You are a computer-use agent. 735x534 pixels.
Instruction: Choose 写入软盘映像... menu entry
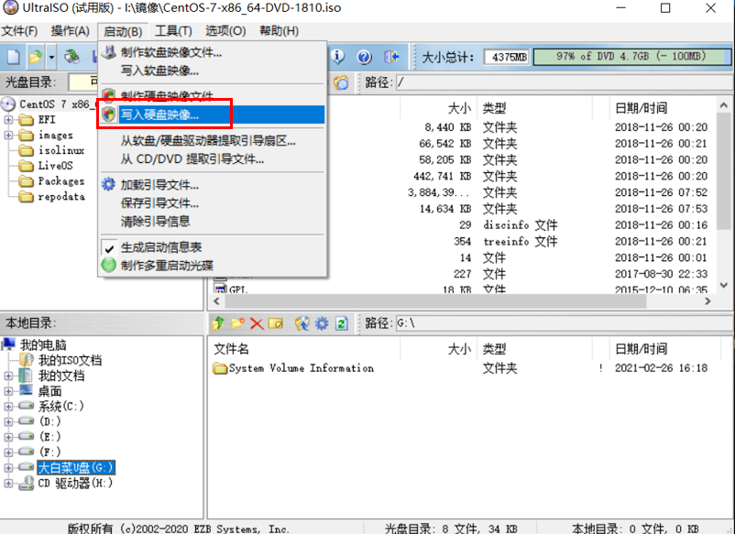tap(213, 71)
